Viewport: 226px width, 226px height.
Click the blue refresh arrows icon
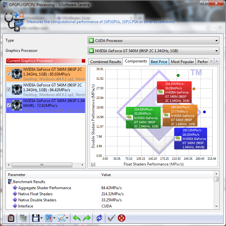(x=99, y=218)
